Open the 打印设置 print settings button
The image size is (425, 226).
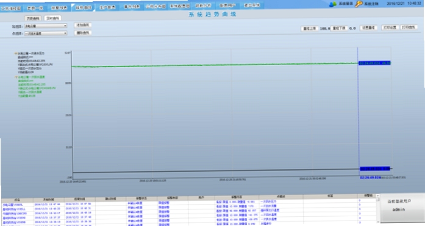coord(390,27)
